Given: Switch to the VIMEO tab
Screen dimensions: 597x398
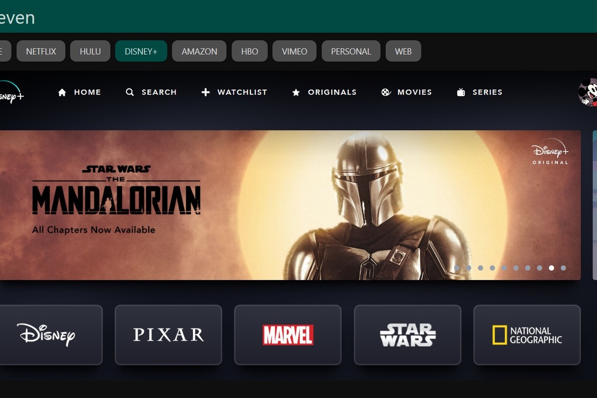Looking at the screenshot, I should click(295, 51).
